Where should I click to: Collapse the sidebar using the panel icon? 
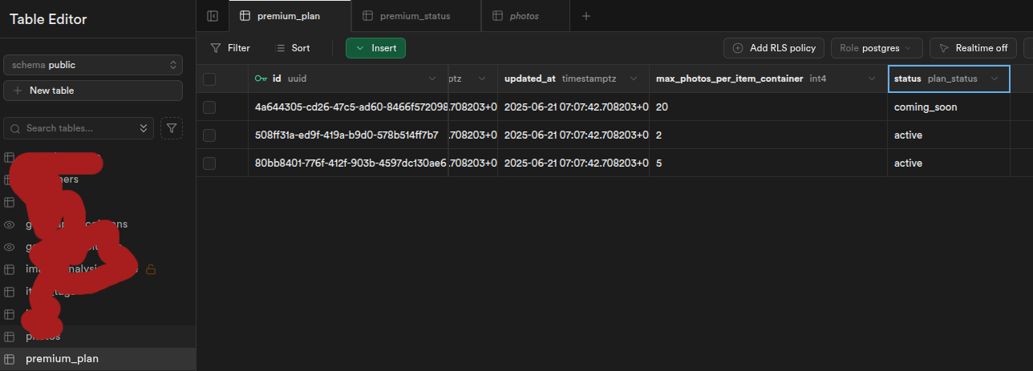coord(213,16)
